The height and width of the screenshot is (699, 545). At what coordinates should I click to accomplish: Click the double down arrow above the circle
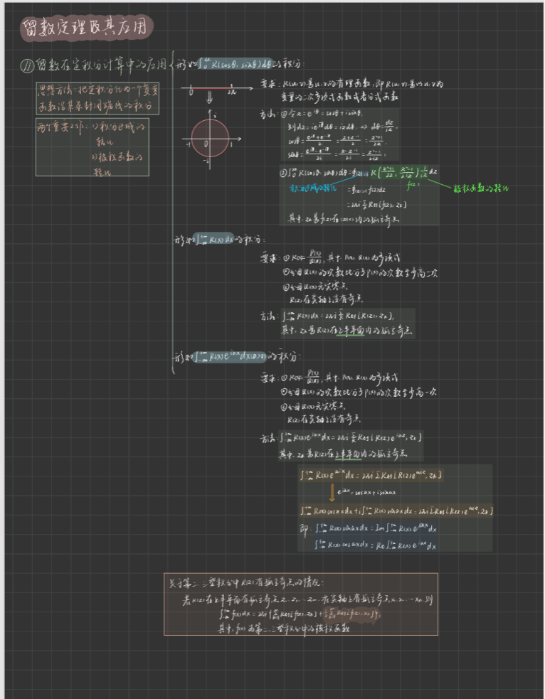pos(210,100)
